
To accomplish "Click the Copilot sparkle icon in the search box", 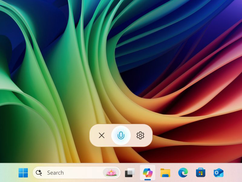I will [38, 173].
